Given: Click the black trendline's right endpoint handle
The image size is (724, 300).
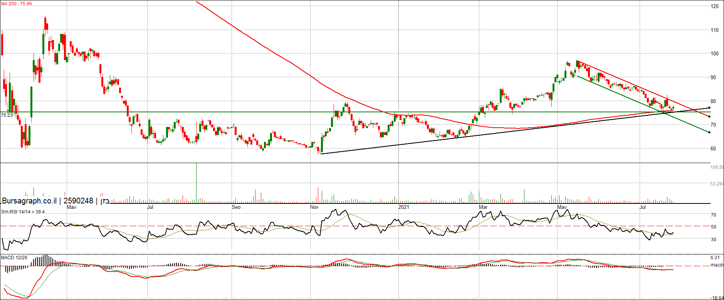Looking at the screenshot, I should coord(709,108).
